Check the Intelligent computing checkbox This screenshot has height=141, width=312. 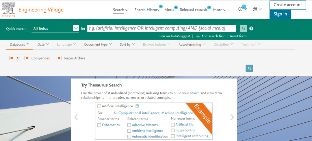[173, 136]
